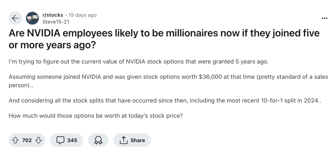Click the paragraph about the 10-for-1 stock split
This screenshot has height=155, width=332.
tap(165, 100)
